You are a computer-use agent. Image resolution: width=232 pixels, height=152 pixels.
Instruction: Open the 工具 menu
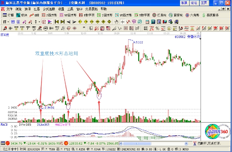tap(70, 9)
